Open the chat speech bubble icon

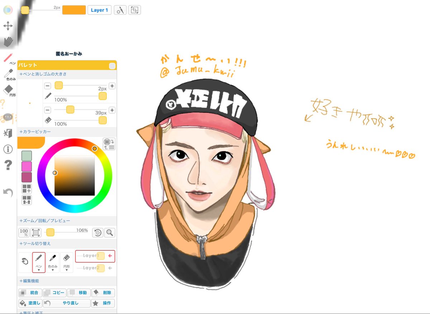(8, 117)
